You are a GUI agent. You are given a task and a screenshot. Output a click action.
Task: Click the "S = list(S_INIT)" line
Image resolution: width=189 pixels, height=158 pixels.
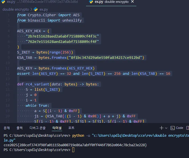pos(43,90)
